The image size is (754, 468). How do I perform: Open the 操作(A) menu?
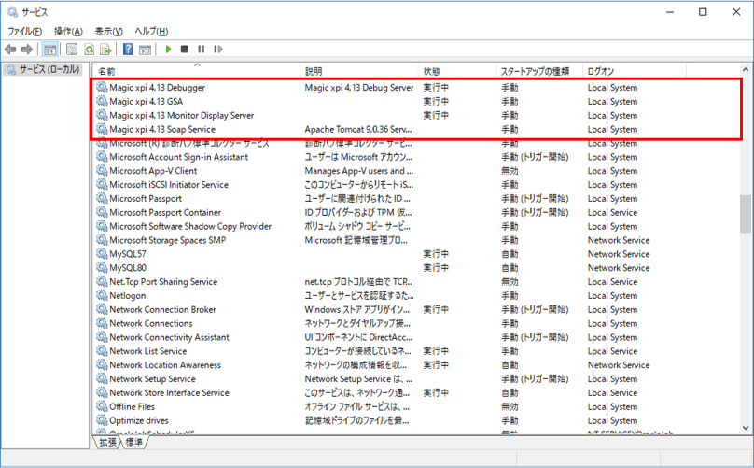click(68, 31)
